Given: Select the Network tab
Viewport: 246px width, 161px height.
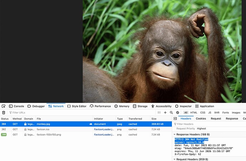Looking at the screenshot, I should click(x=56, y=106).
